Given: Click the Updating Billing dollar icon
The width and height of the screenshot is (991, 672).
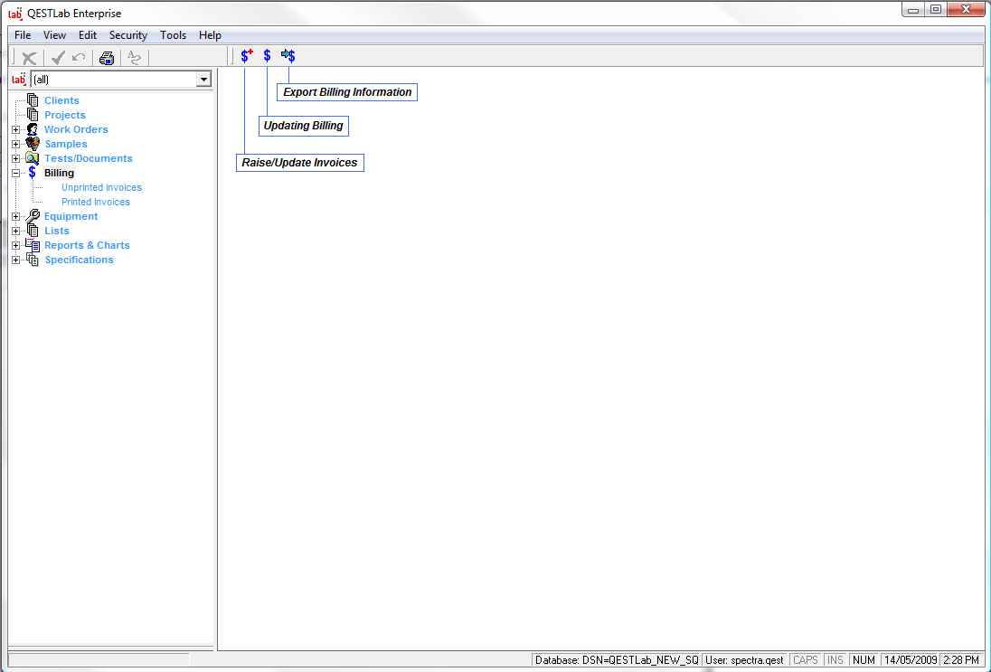Looking at the screenshot, I should [267, 56].
